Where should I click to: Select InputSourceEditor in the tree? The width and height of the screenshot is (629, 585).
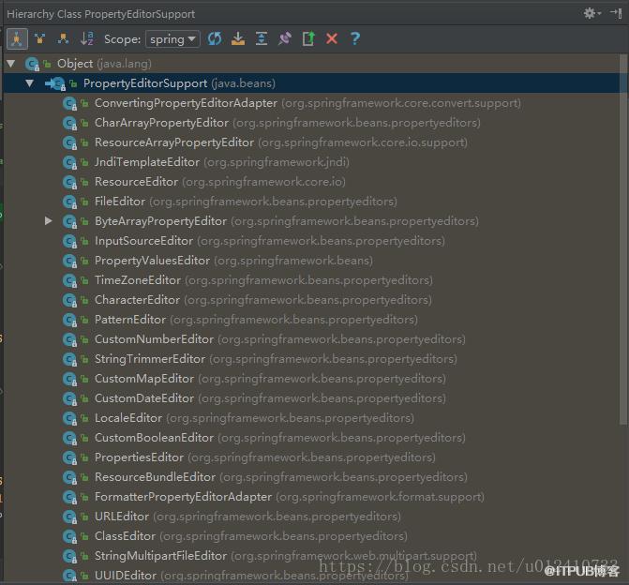(x=143, y=241)
